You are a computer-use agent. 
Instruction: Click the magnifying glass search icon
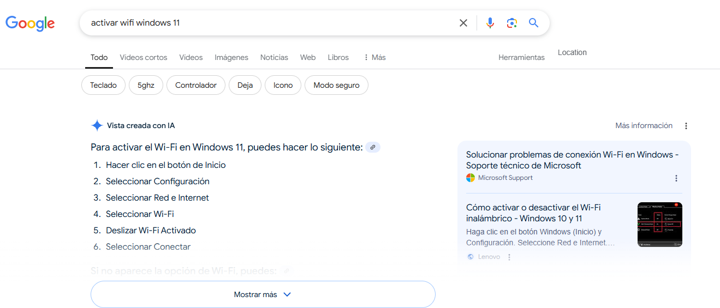[x=533, y=23]
